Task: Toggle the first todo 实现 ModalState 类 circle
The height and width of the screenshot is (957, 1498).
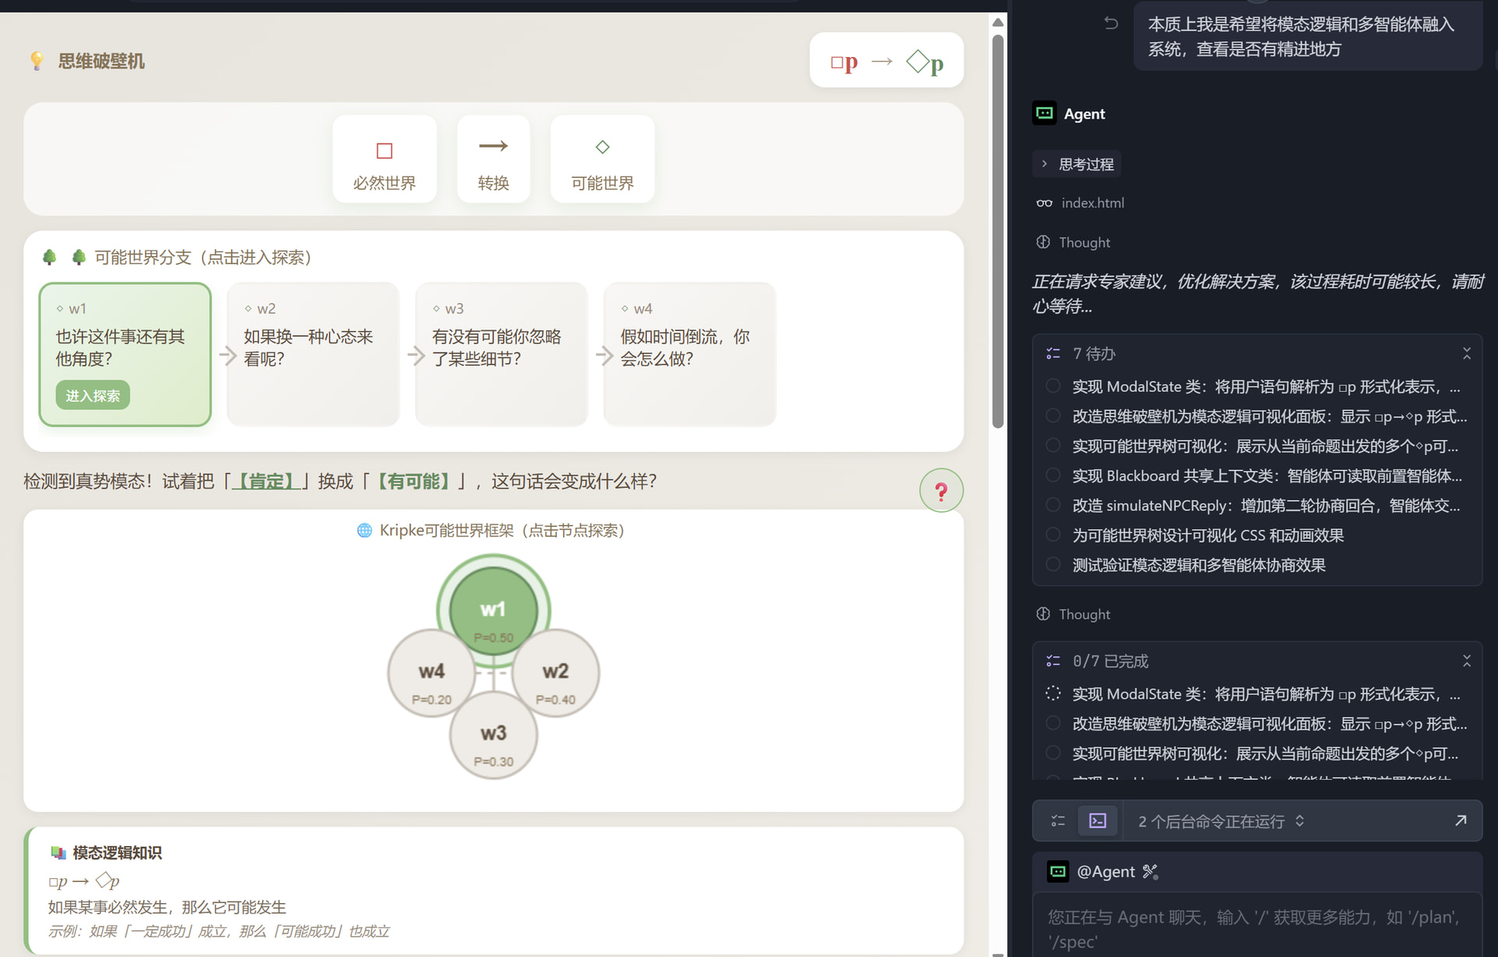Action: click(1053, 386)
